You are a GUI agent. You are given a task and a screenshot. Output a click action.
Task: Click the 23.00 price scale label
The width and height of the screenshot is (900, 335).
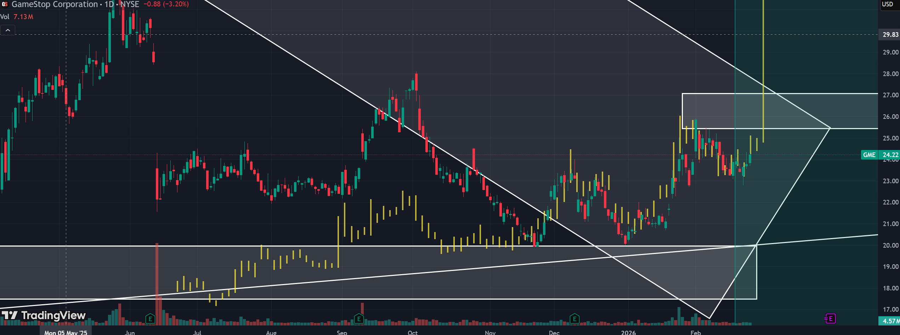890,181
